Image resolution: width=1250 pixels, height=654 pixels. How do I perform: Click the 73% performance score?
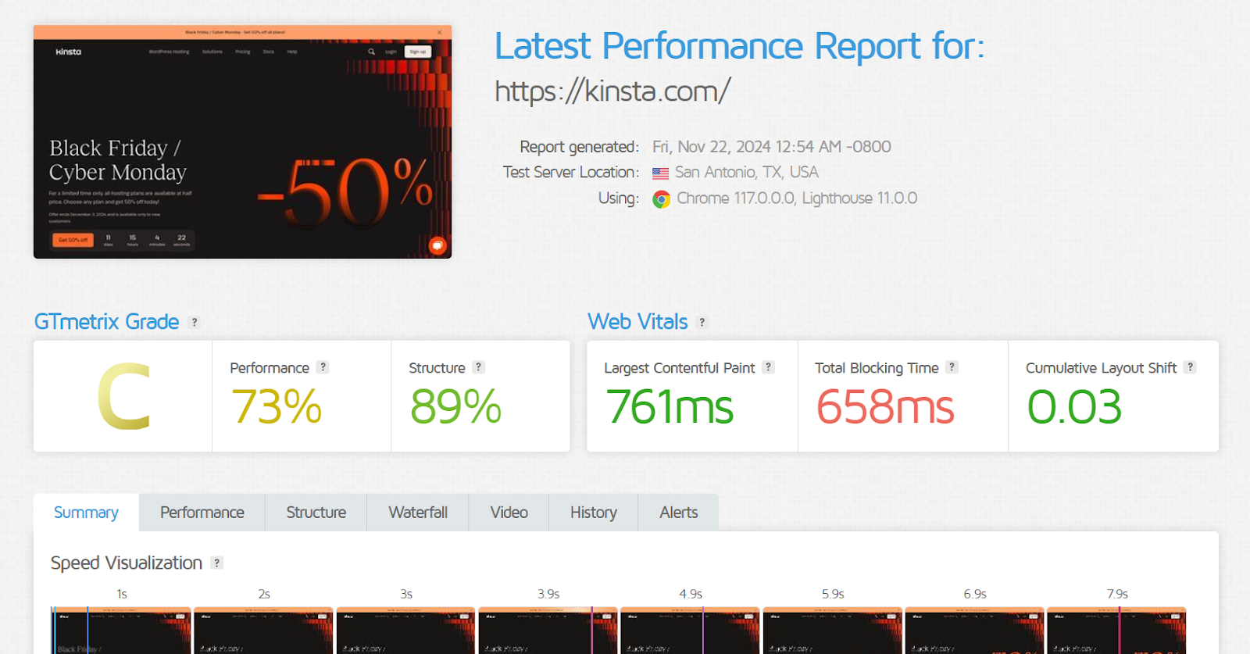[x=277, y=407]
